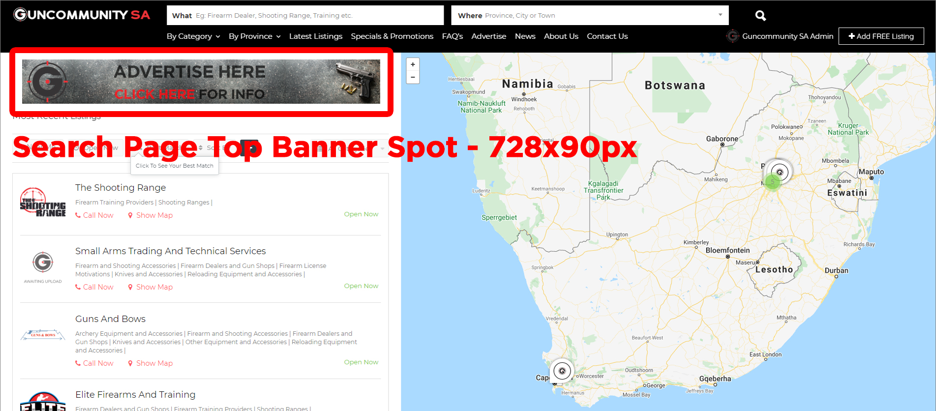Expand the By Province dropdown menu
The width and height of the screenshot is (936, 411).
click(254, 36)
